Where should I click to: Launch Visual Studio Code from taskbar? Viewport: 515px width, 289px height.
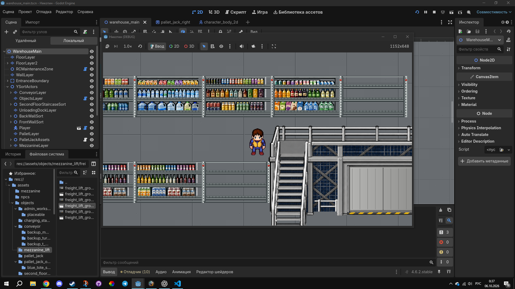[x=178, y=284]
